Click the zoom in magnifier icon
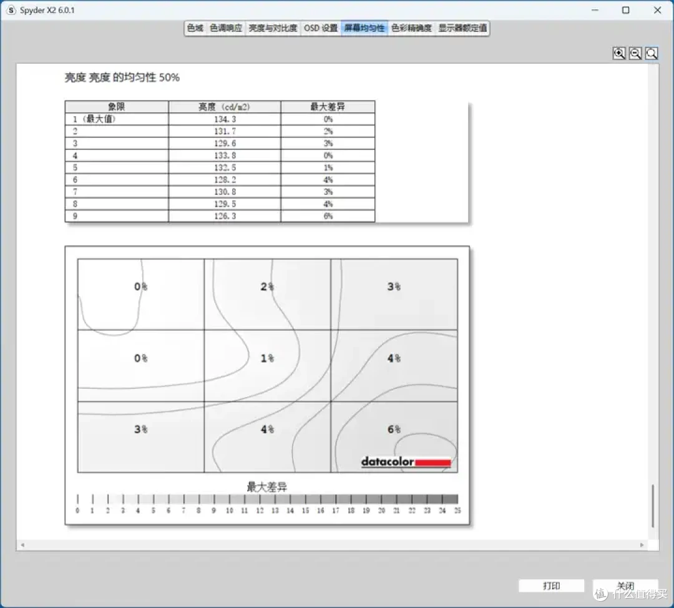Viewport: 674px width, 608px height. (619, 53)
